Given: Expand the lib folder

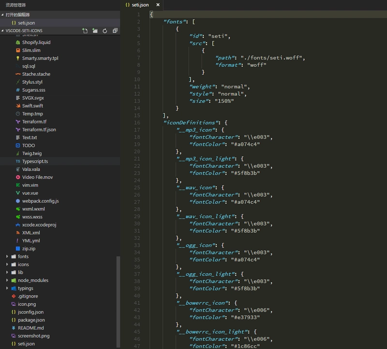Looking at the screenshot, I should 7,272.
